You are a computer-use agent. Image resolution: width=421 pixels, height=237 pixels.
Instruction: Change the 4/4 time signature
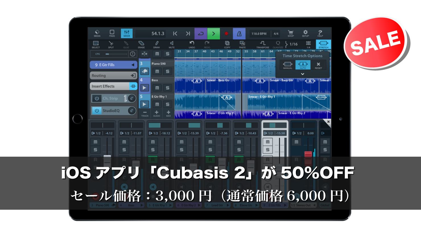coord(276,34)
